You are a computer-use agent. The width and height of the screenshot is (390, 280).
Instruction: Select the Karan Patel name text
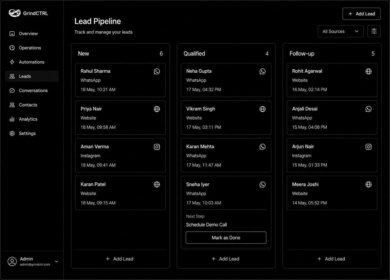(93, 184)
